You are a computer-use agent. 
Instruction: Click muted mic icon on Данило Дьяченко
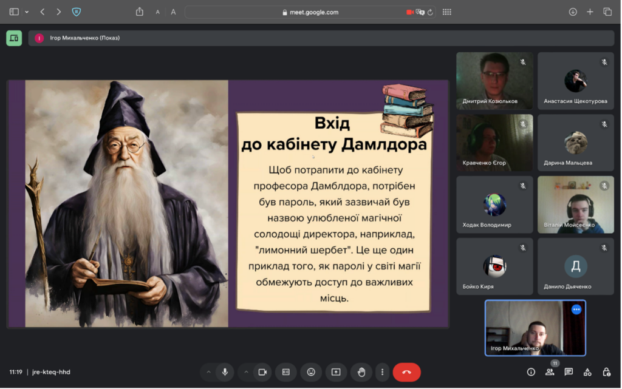point(604,248)
